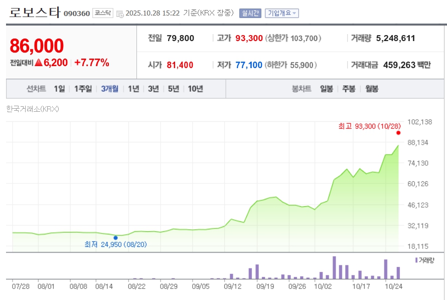
Task: Click the tallest volume bar in early October
Action: tap(334, 268)
